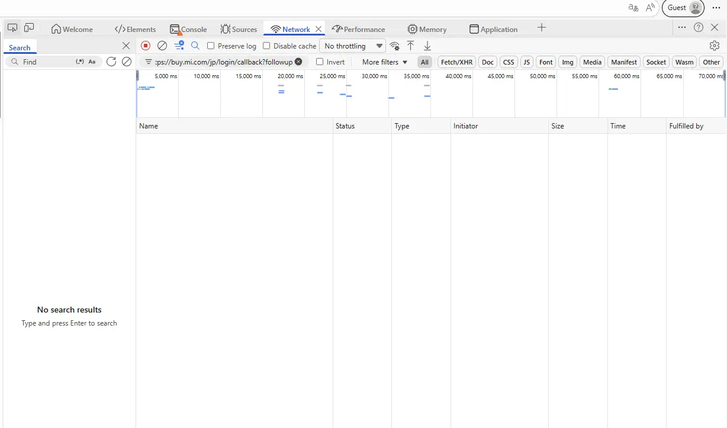Clear search results icon
This screenshot has width=727, height=428.
127,62
